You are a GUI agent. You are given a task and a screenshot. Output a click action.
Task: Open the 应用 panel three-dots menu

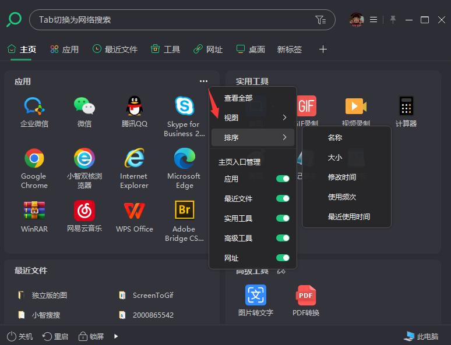tap(203, 81)
